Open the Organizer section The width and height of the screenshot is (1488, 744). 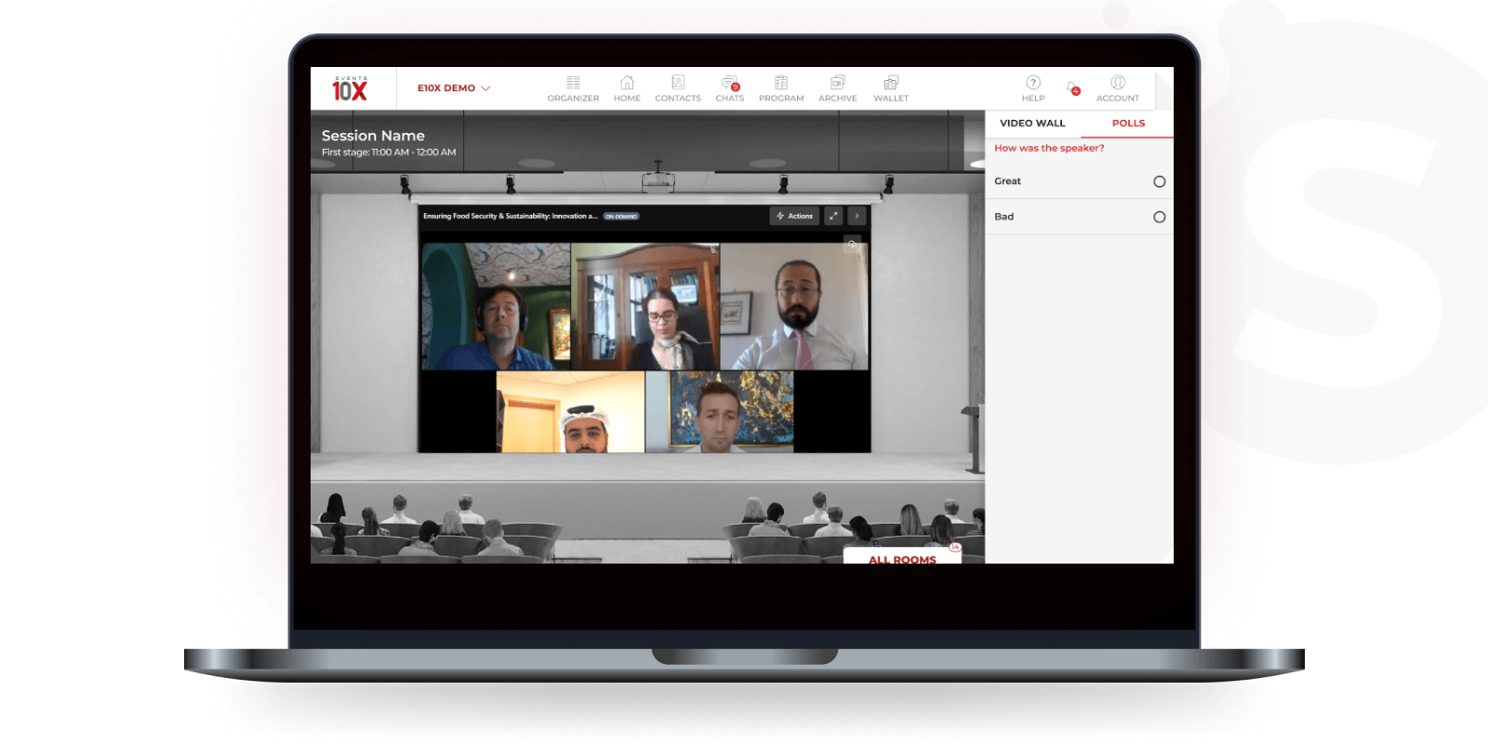[573, 88]
